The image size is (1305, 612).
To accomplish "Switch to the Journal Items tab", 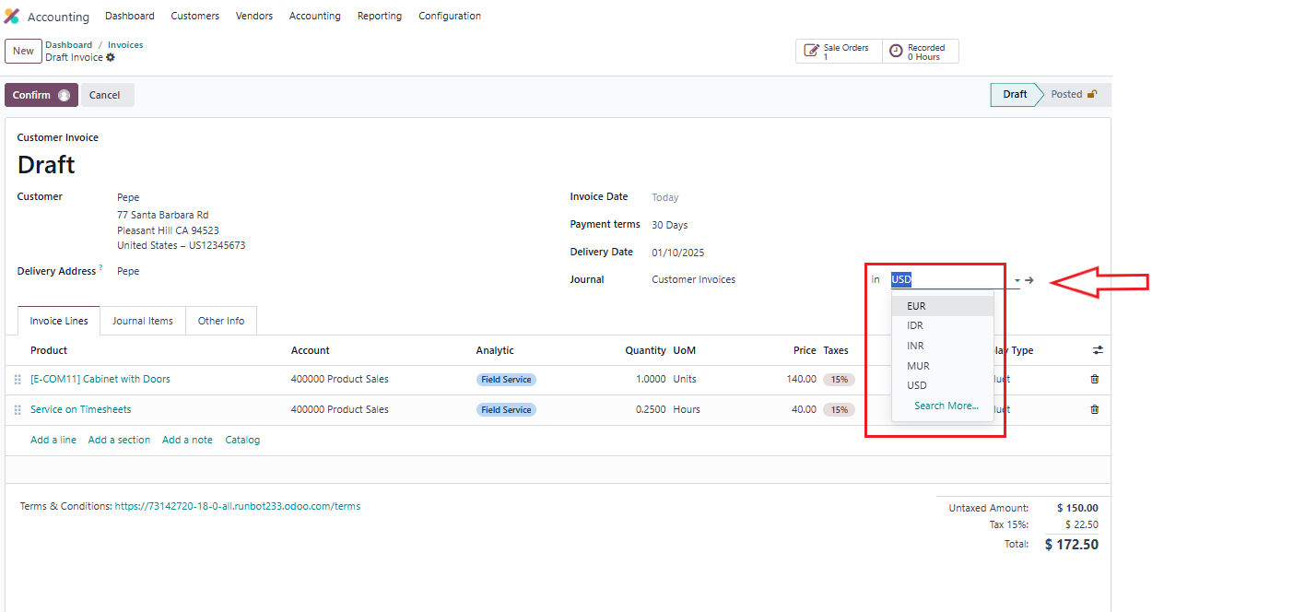I will 142,321.
